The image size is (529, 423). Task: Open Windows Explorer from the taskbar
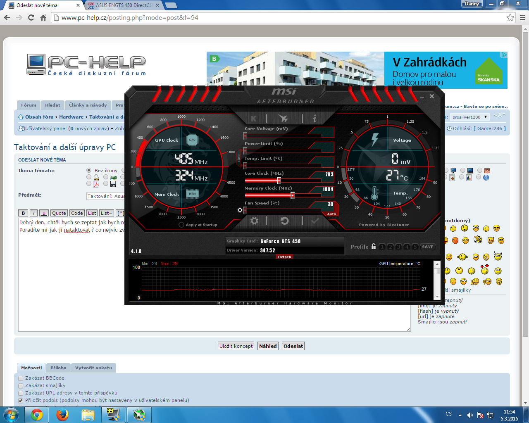tap(88, 414)
